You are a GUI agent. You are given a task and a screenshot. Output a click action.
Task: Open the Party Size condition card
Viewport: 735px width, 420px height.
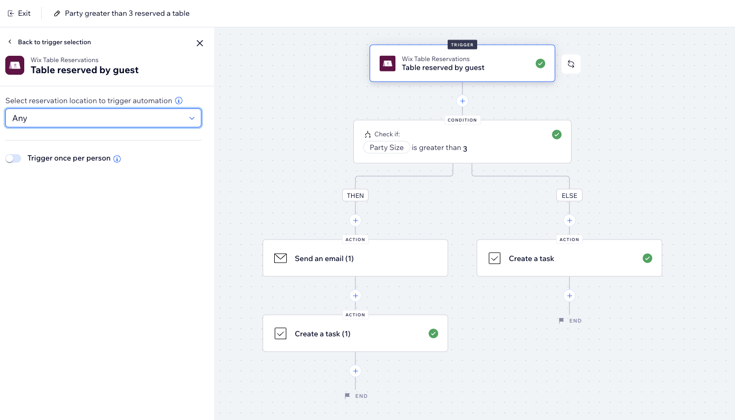click(x=462, y=142)
